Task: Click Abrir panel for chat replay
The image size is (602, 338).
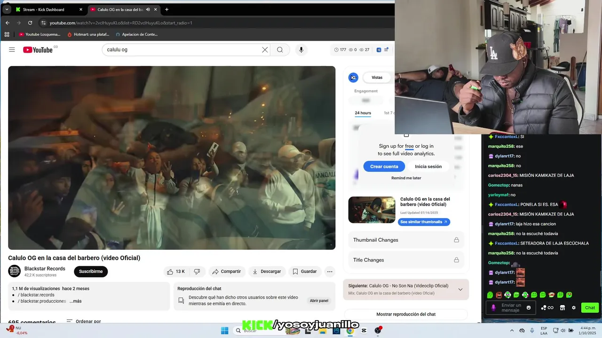Action: 319,300
